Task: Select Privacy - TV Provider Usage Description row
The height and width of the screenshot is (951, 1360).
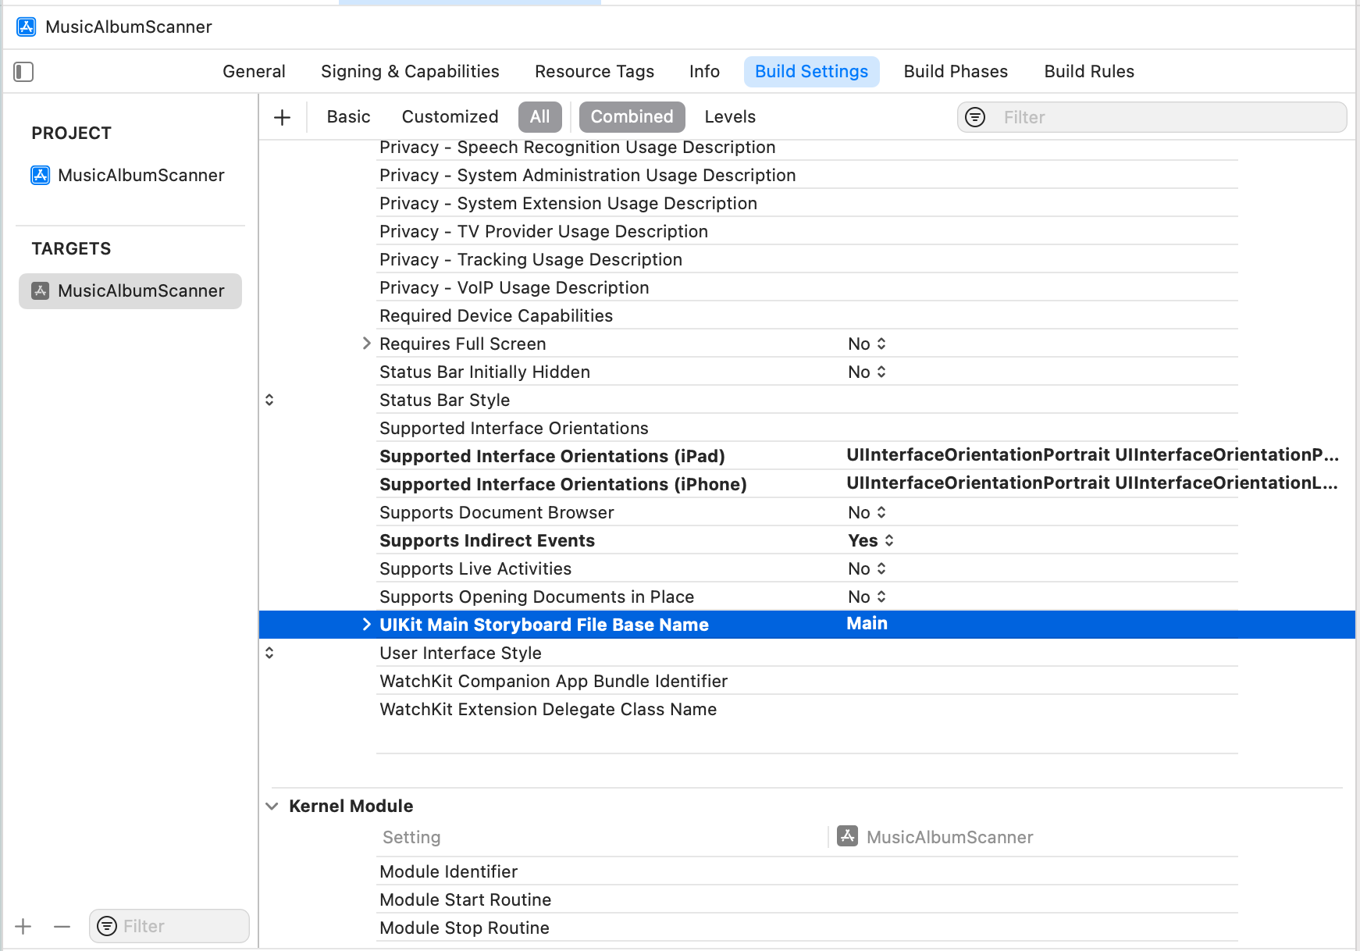Action: tap(807, 231)
